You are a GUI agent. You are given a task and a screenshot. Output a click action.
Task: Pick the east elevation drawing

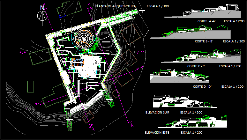[x=192, y=122]
